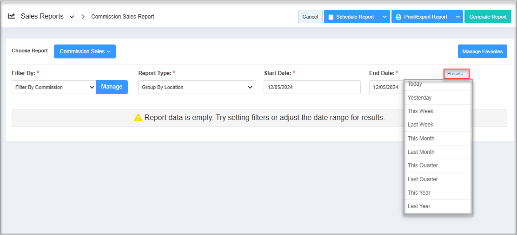The width and height of the screenshot is (517, 235).
Task: Open the Filter By Commission select box
Action: [53, 87]
